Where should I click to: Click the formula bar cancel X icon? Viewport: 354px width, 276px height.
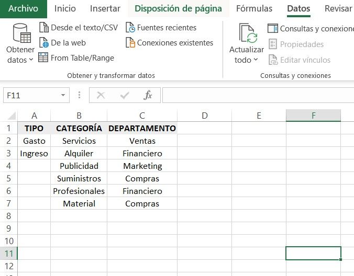point(101,95)
